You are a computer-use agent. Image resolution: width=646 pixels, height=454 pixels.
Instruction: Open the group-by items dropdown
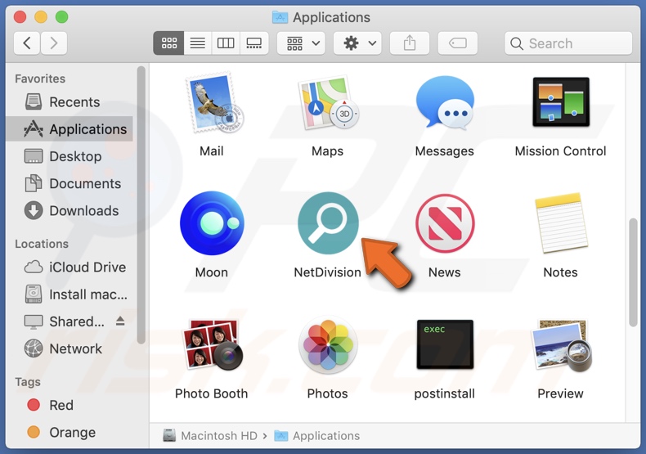(301, 43)
